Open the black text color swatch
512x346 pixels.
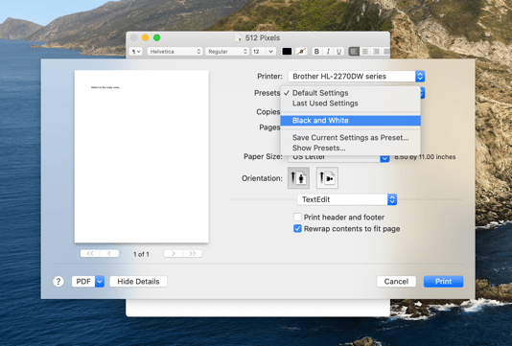(x=287, y=52)
